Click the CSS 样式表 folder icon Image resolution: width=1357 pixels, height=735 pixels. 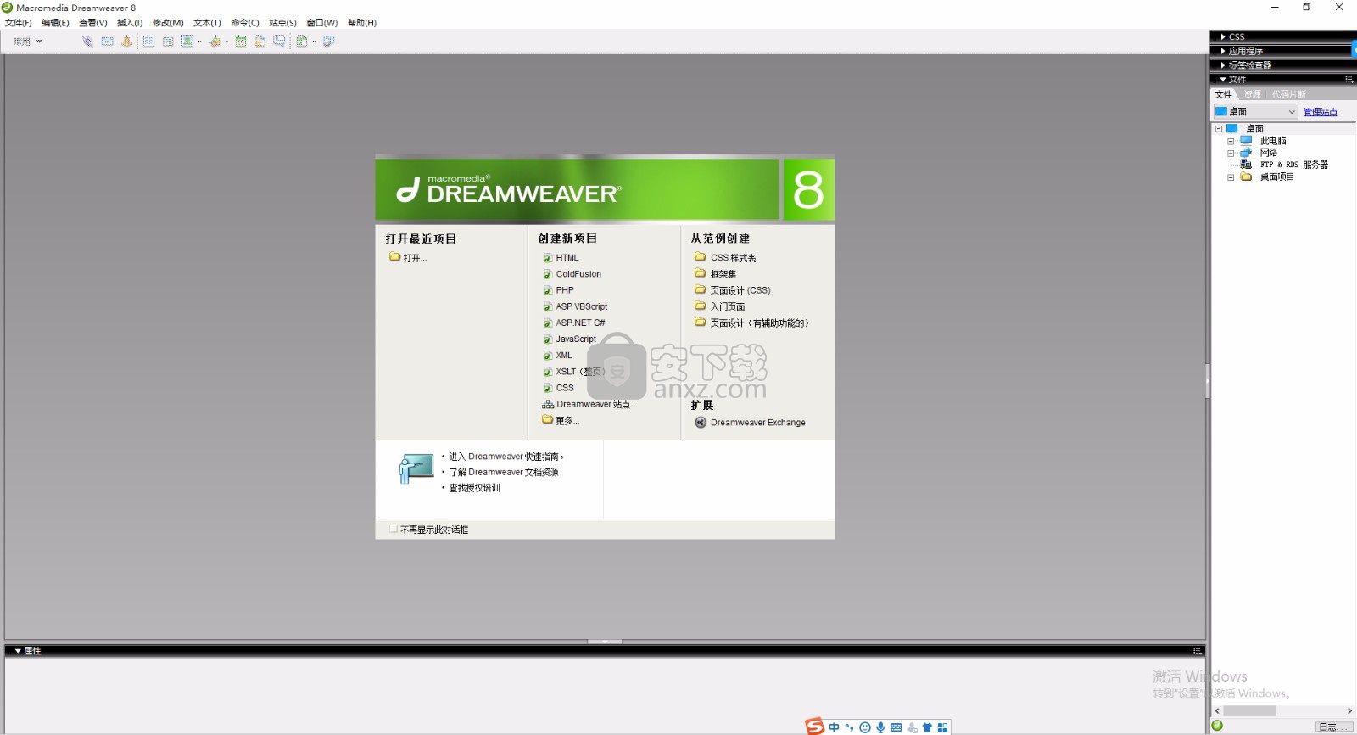pyautogui.click(x=701, y=256)
